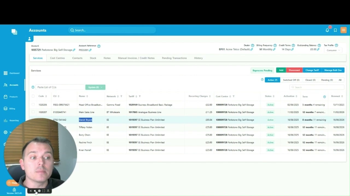Edit the Dealer Acme Telco pencil

pos(252,49)
